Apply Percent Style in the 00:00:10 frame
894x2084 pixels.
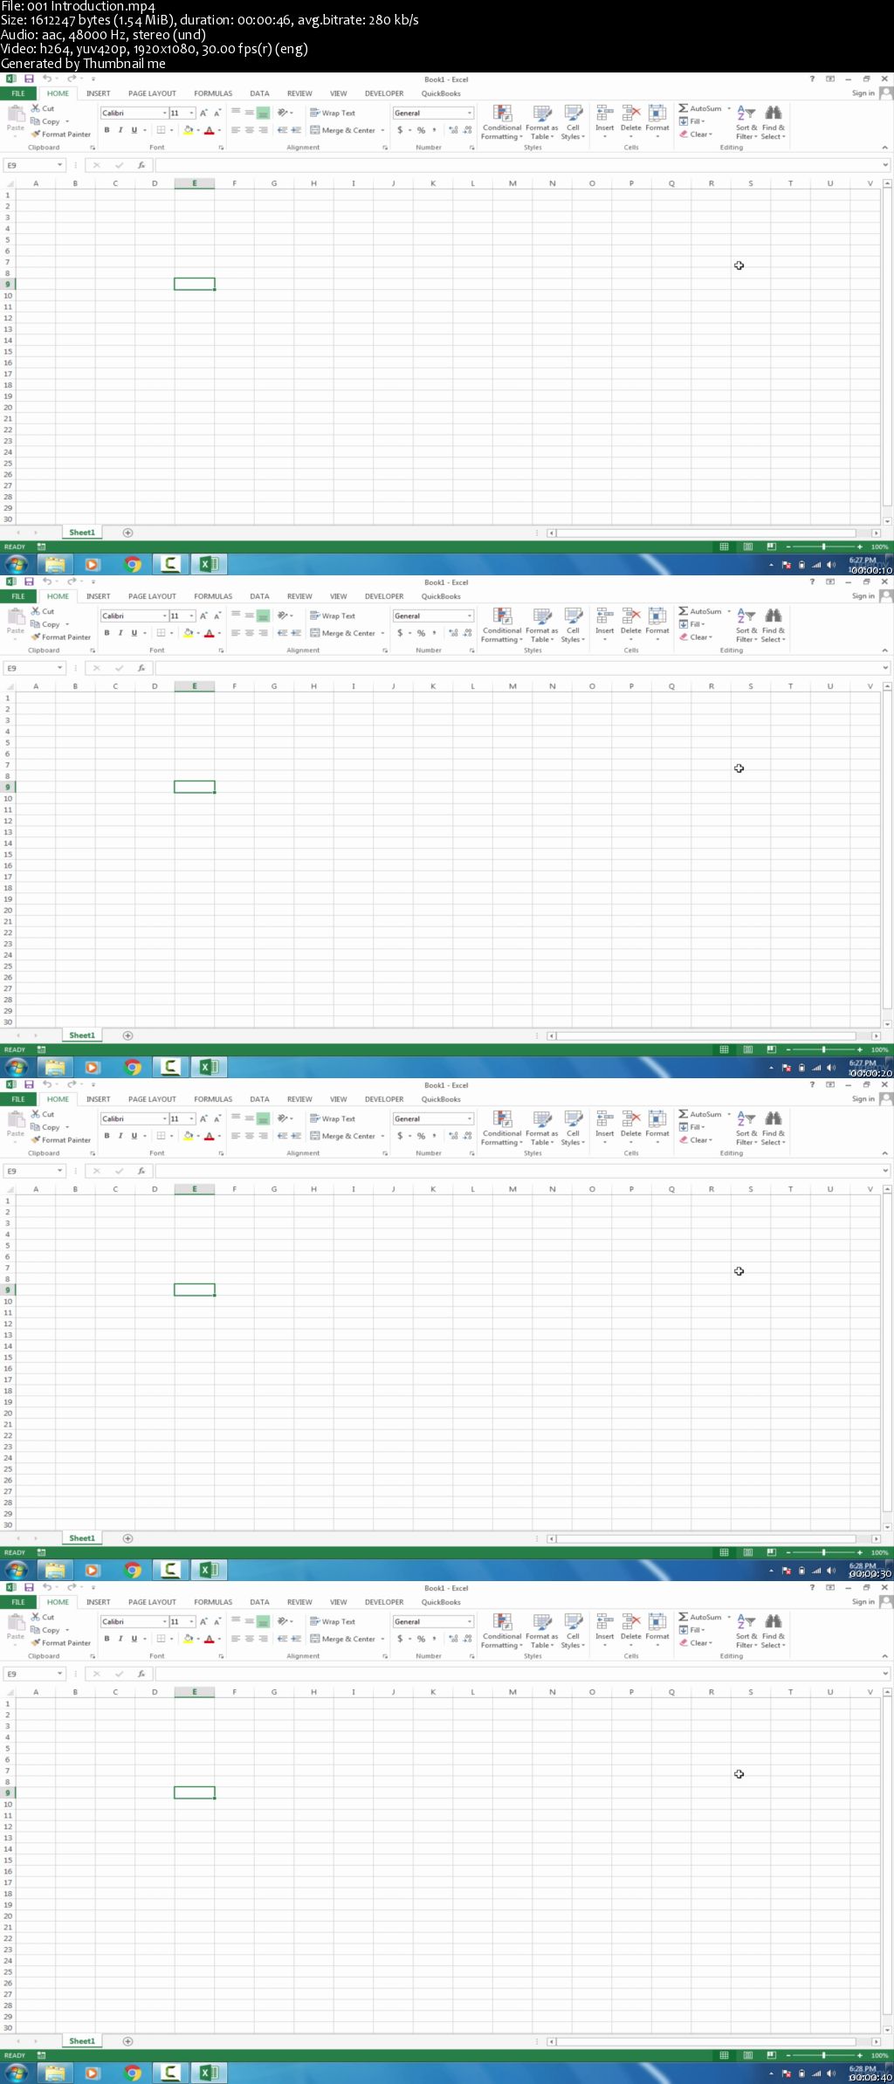421,130
